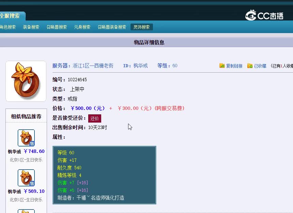Open similar ring thumbnail priced ￥748.60
Screen dimensions: 293x213
pos(26,138)
